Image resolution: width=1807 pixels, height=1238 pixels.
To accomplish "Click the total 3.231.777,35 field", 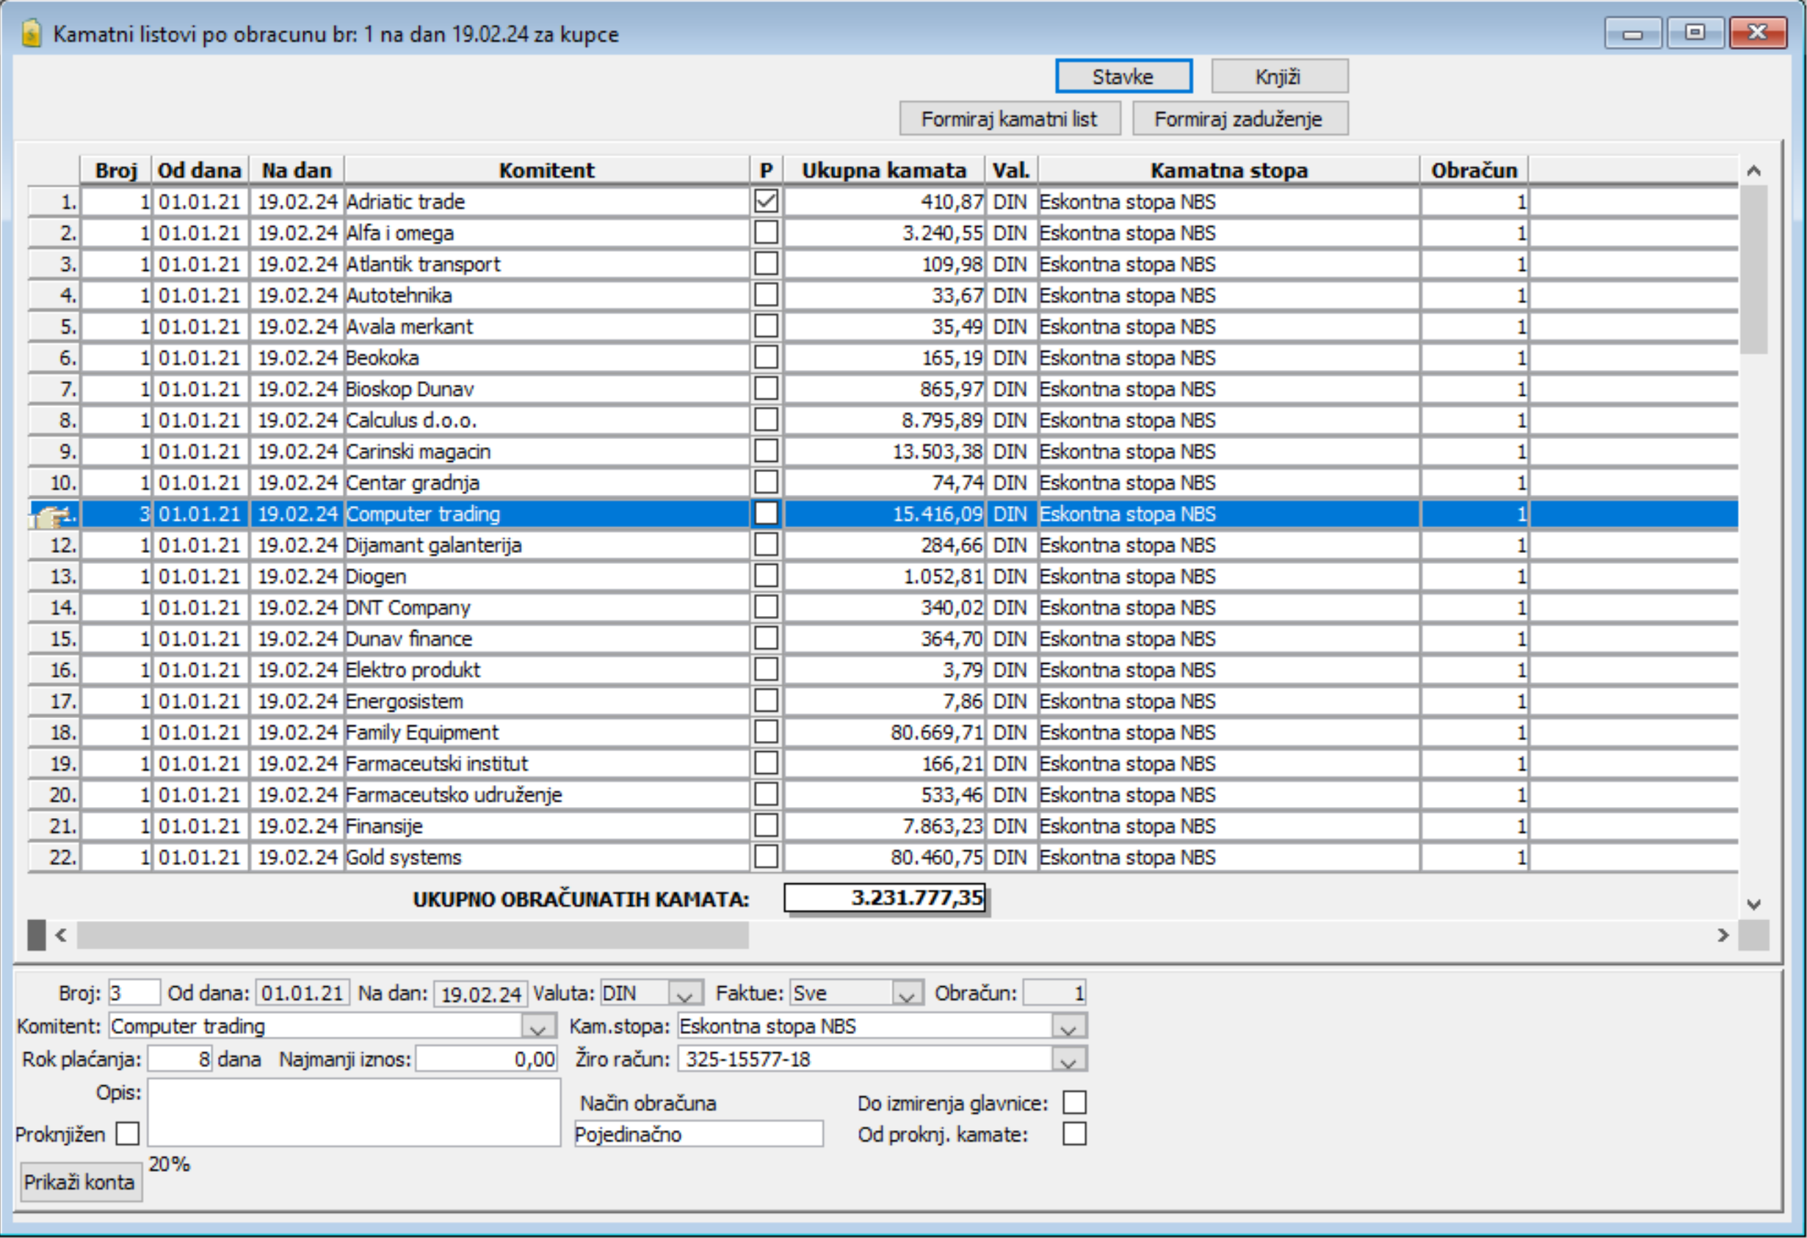I will click(885, 897).
